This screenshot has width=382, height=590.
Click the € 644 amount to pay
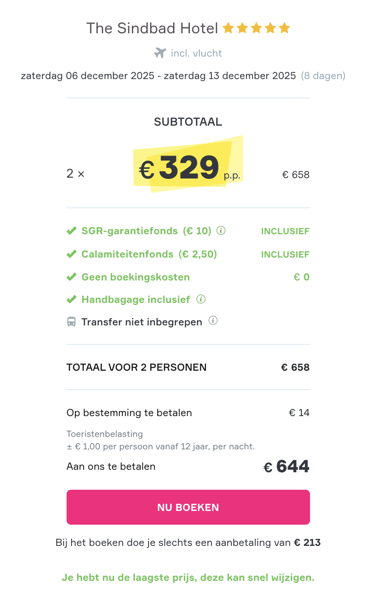(287, 466)
